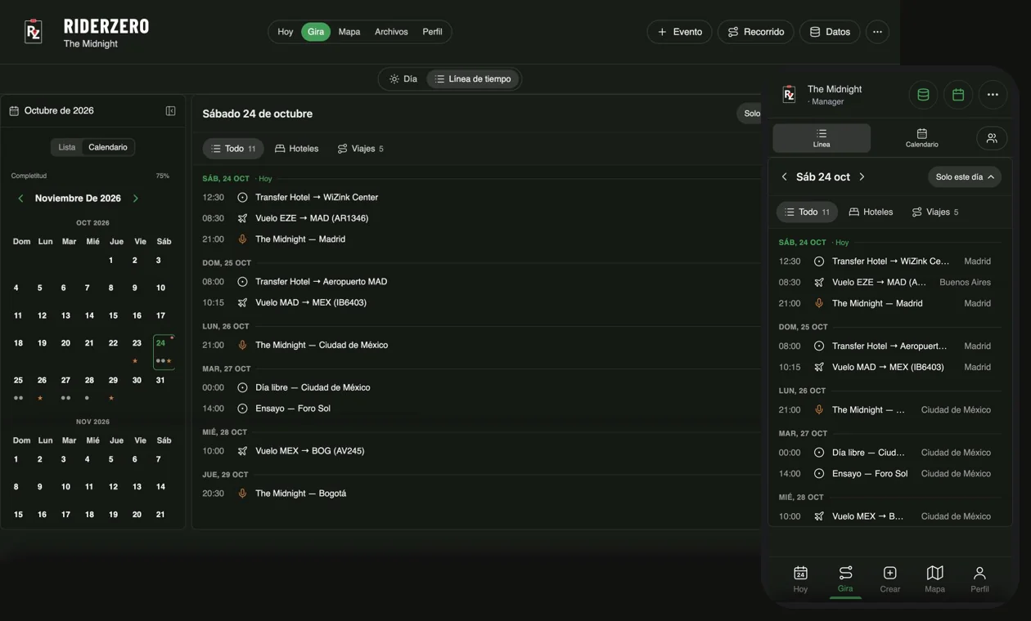The width and height of the screenshot is (1031, 621).
Task: Select Lista view in sidebar
Action: pyautogui.click(x=67, y=147)
